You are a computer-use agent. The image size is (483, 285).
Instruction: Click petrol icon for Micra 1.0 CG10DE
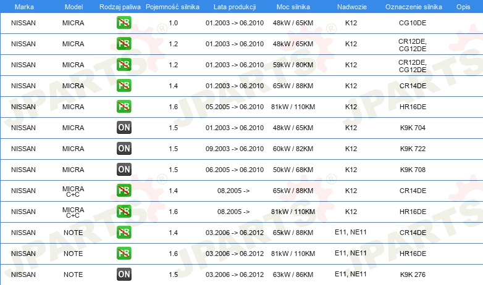pos(124,23)
